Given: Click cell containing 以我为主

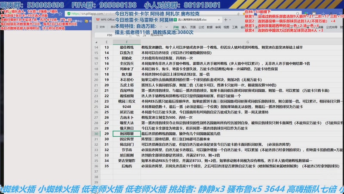Looking at the screenshot, I should click(126, 53).
